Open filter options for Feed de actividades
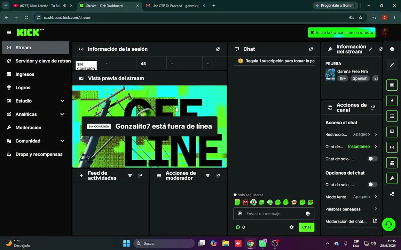This screenshot has width=401, height=250. (x=130, y=175)
